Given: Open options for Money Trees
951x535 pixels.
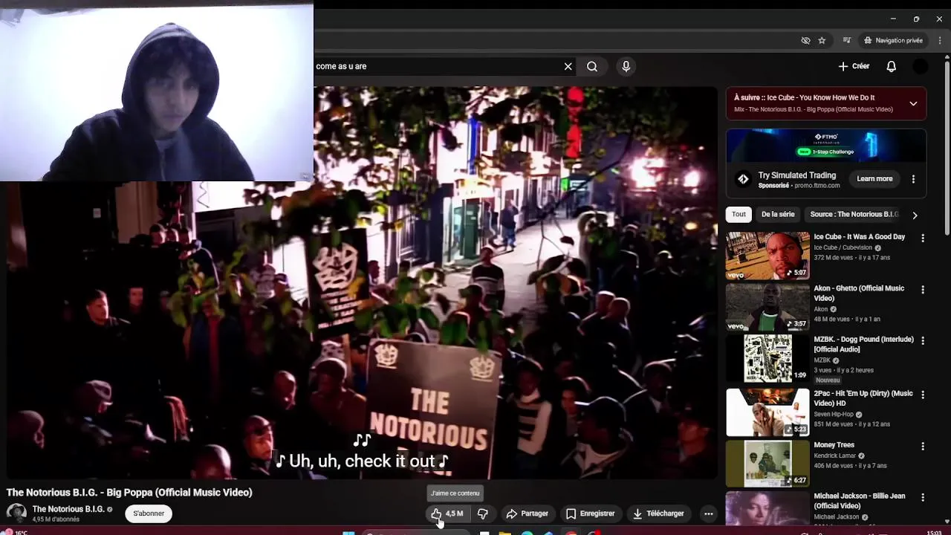Looking at the screenshot, I should point(923,447).
